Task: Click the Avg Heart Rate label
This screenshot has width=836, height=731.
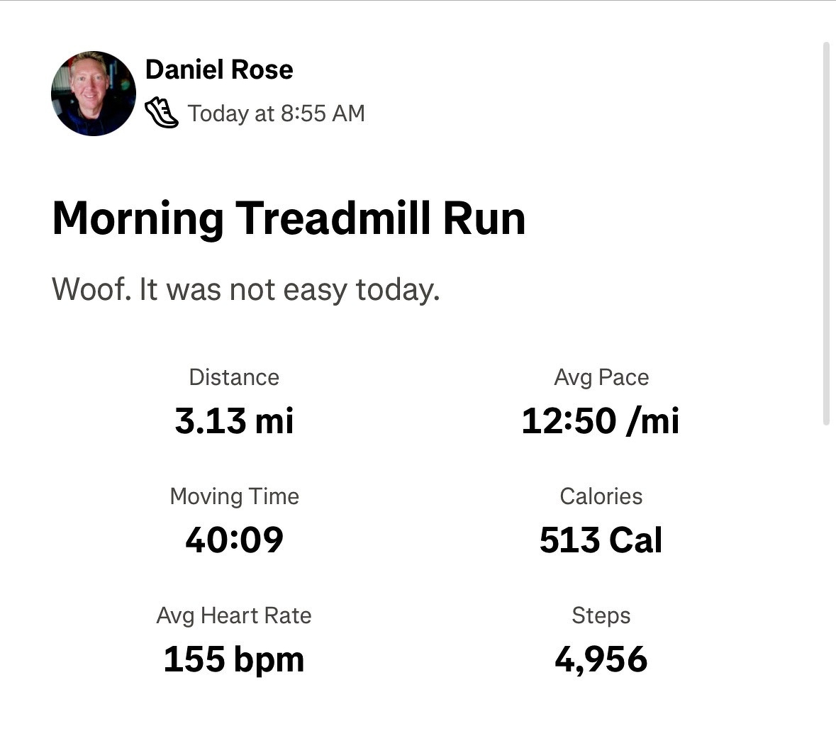Action: (234, 615)
